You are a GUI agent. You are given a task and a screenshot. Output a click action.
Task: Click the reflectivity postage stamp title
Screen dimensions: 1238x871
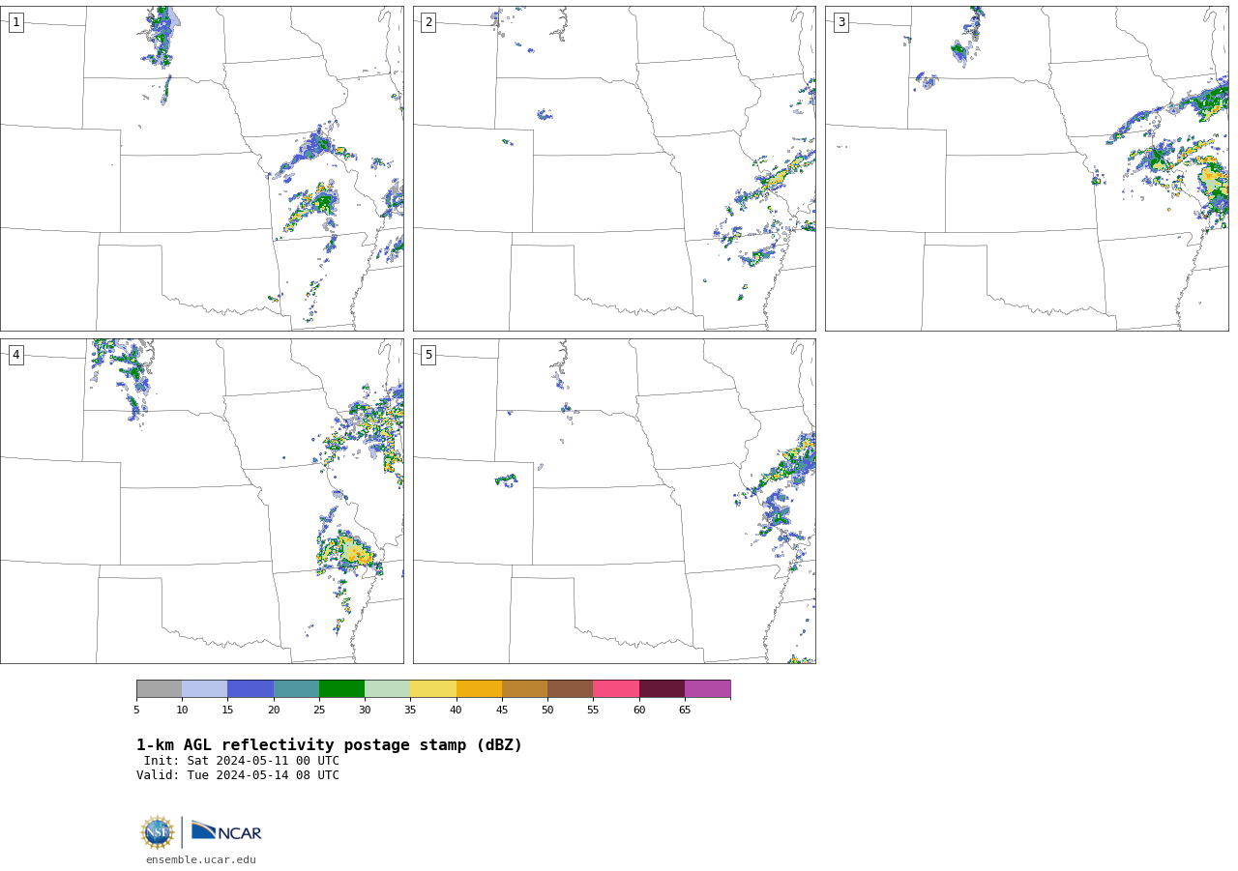pos(329,745)
